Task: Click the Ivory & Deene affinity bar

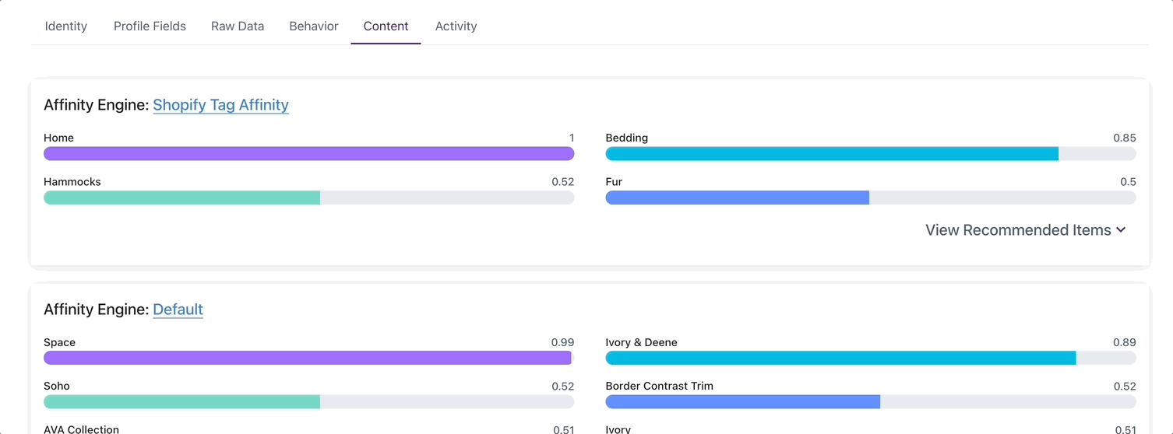Action: 871,358
